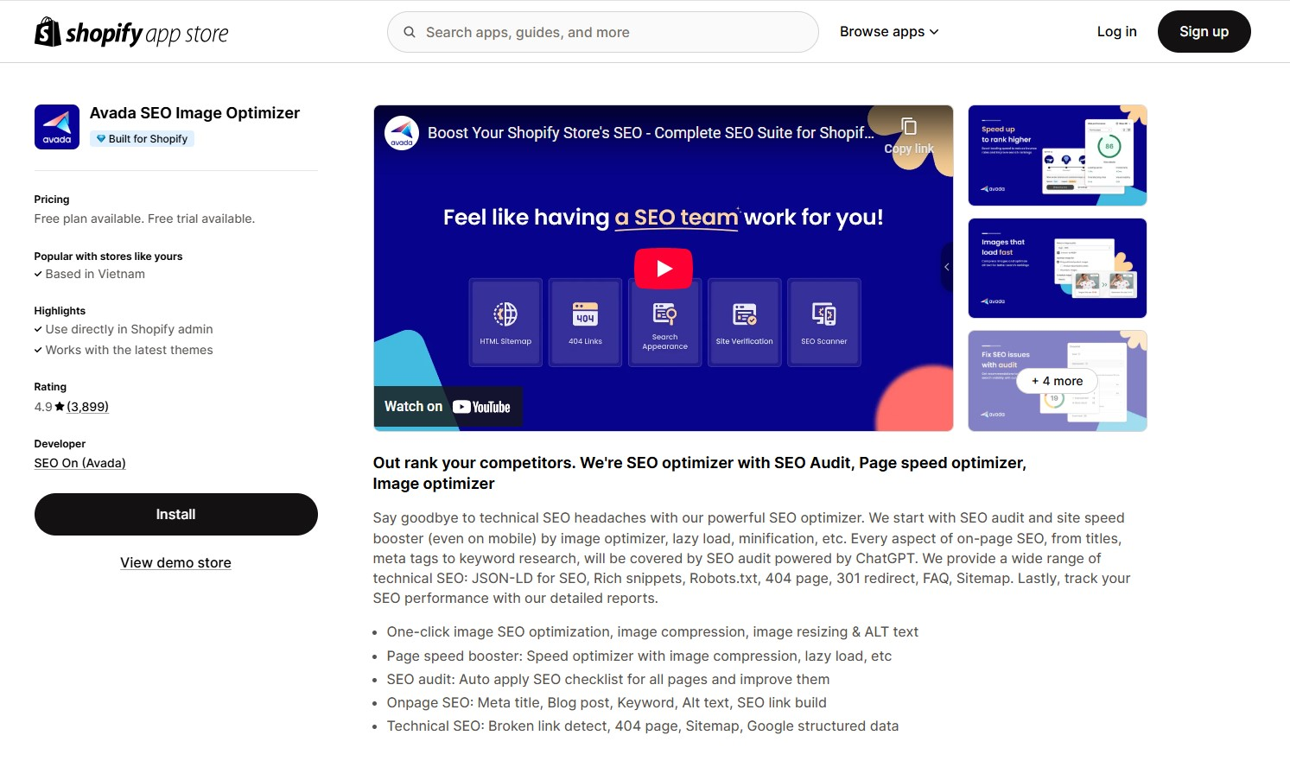Select the Based in Vietnam text

(95, 274)
